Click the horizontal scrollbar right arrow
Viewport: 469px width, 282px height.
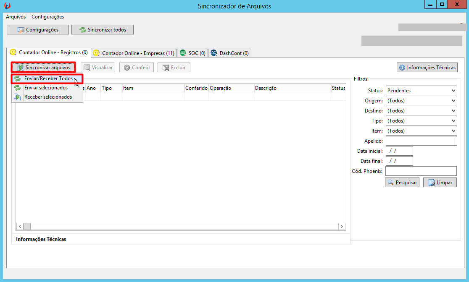tap(342, 227)
